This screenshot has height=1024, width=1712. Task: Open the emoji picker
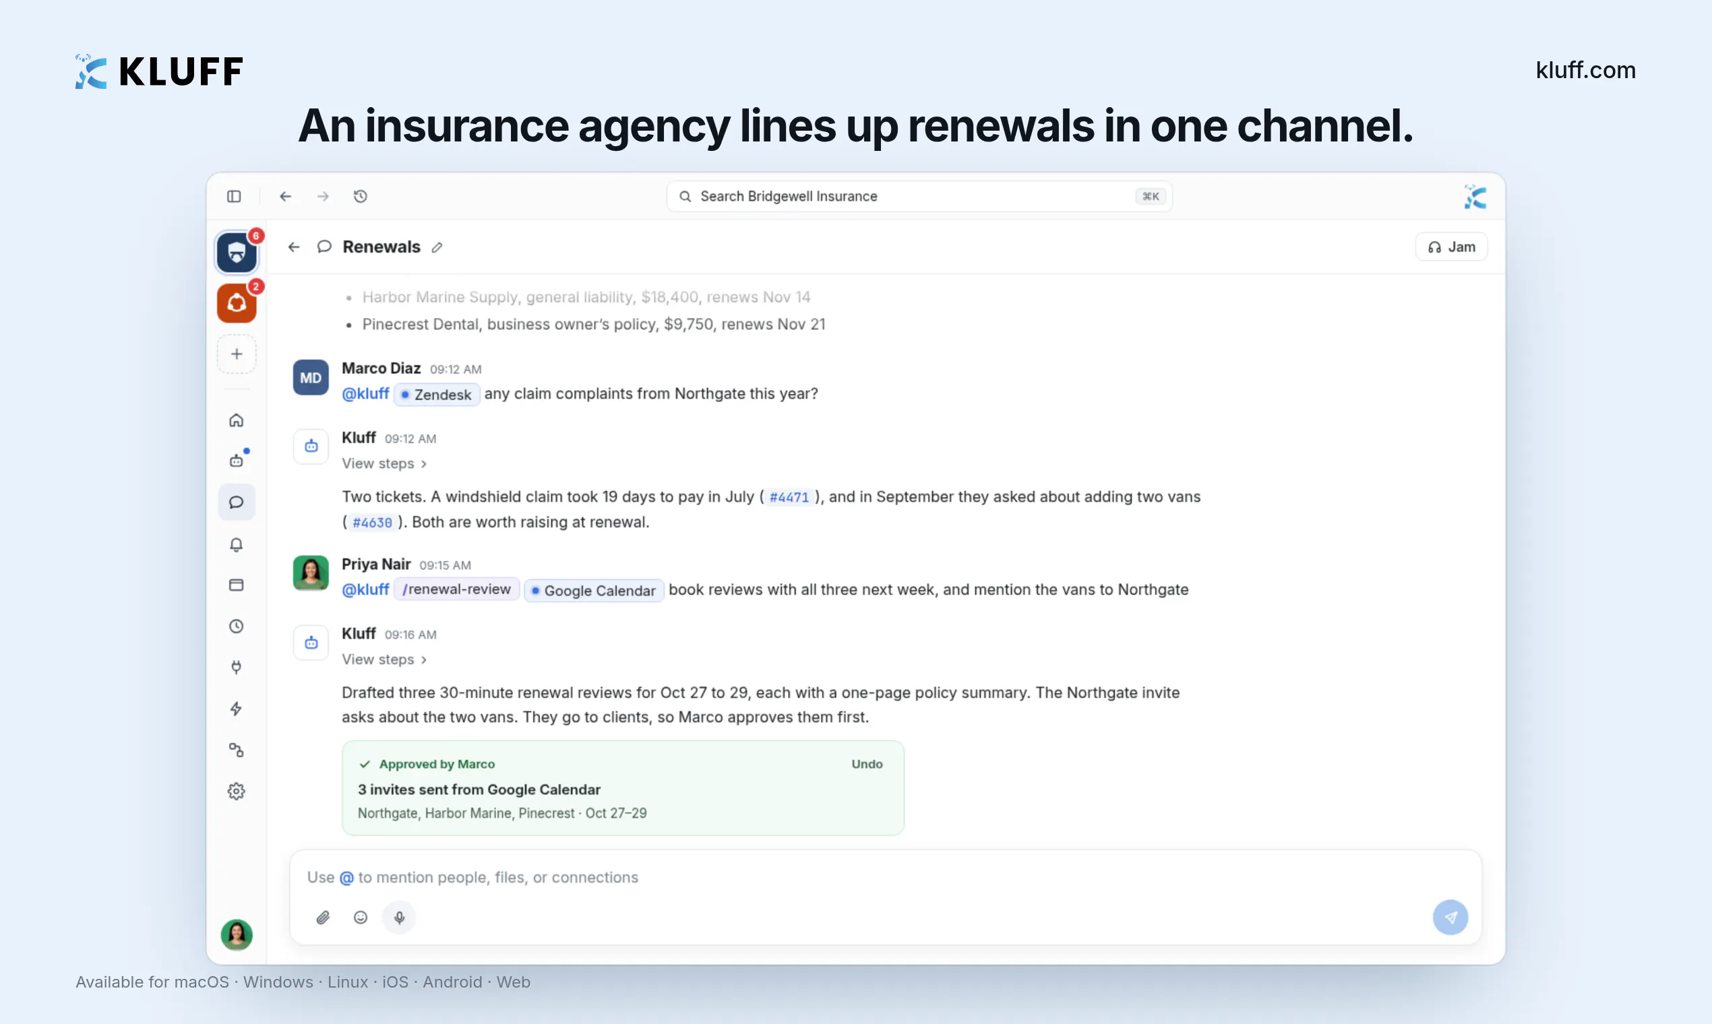361,918
